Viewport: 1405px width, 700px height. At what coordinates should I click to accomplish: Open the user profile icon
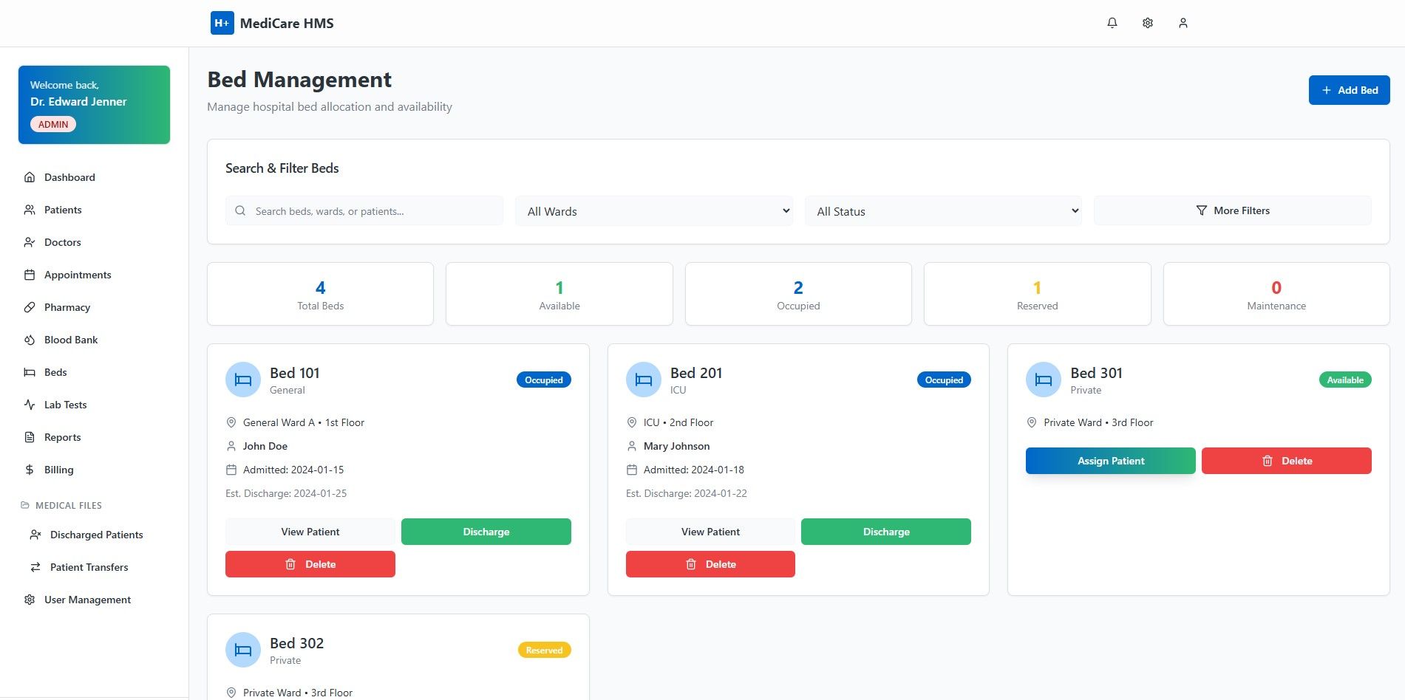[x=1183, y=23]
